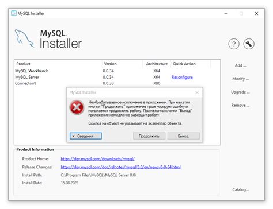Open the Release Changes URL link
Screen dimensions: 273x209
(120, 167)
